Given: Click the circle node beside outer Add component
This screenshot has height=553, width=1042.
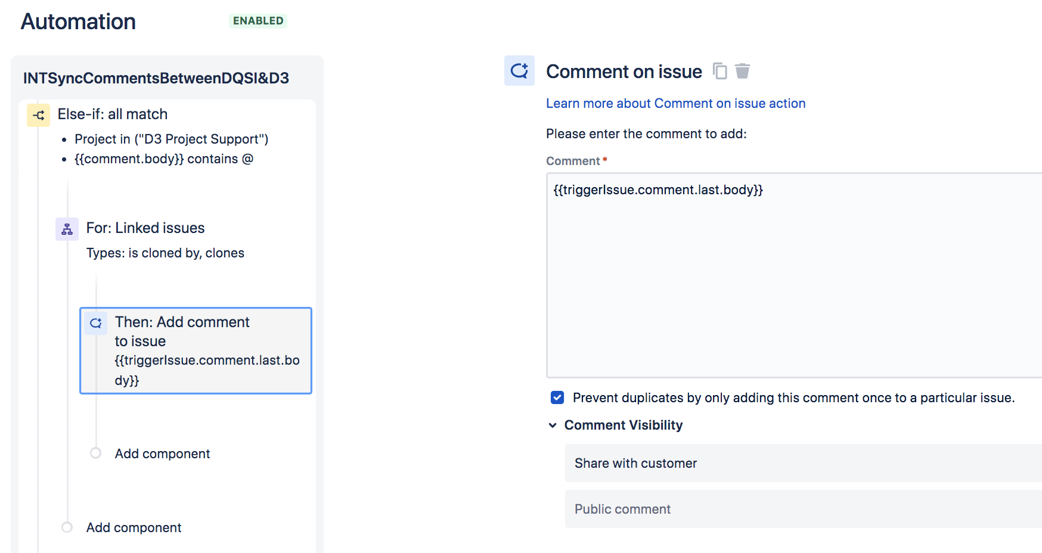Looking at the screenshot, I should point(67,527).
